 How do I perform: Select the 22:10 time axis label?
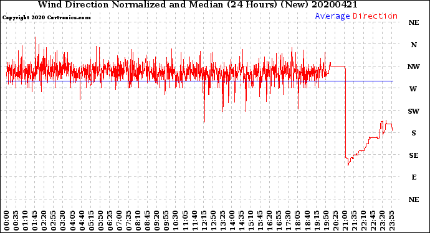pyautogui.click(x=364, y=221)
